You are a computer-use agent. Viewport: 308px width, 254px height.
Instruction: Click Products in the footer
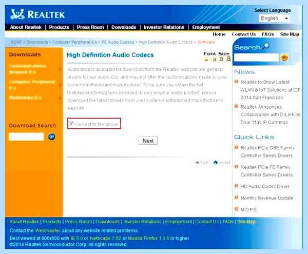click(52, 222)
